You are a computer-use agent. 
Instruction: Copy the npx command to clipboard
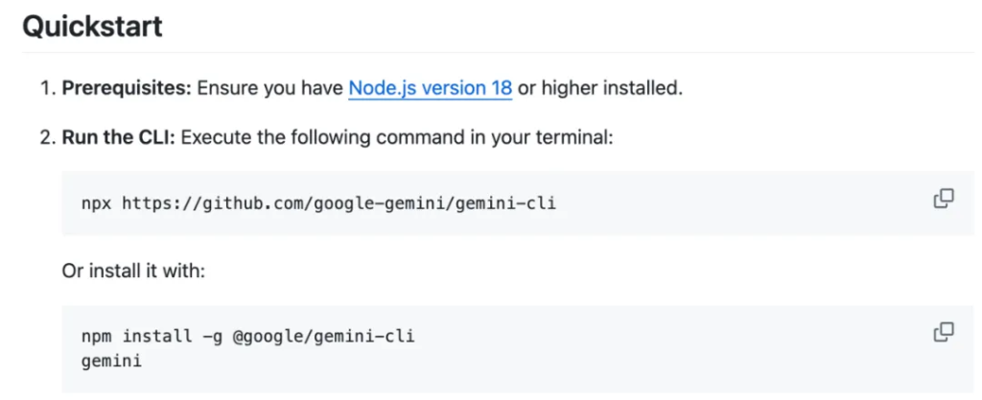pyautogui.click(x=944, y=199)
